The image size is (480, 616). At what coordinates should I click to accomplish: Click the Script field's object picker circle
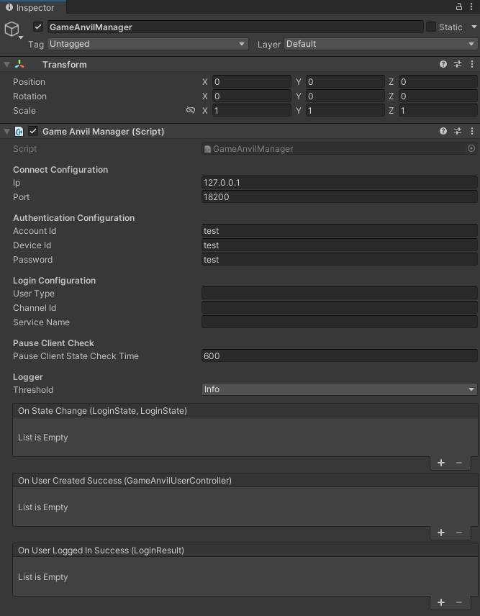pyautogui.click(x=471, y=148)
